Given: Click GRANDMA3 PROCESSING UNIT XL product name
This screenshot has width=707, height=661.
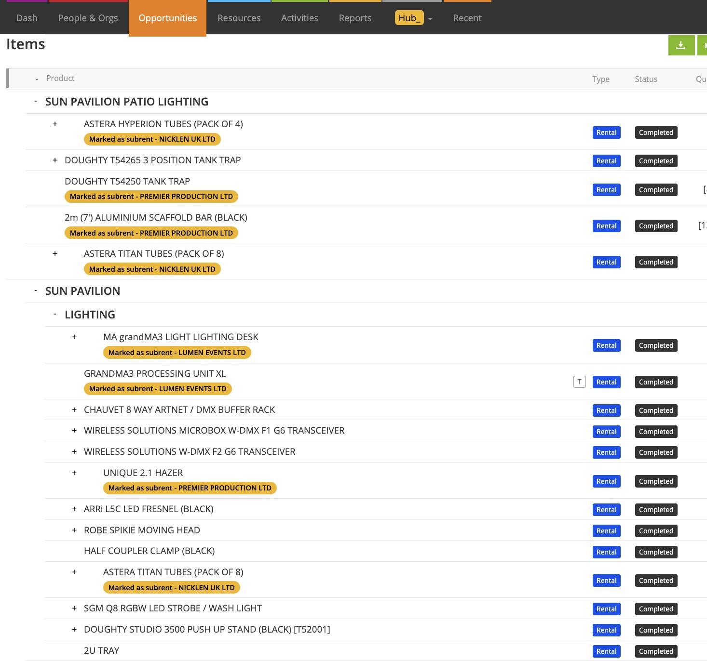Looking at the screenshot, I should 155,373.
